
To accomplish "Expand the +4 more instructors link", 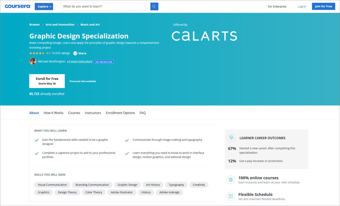I will [79, 62].
